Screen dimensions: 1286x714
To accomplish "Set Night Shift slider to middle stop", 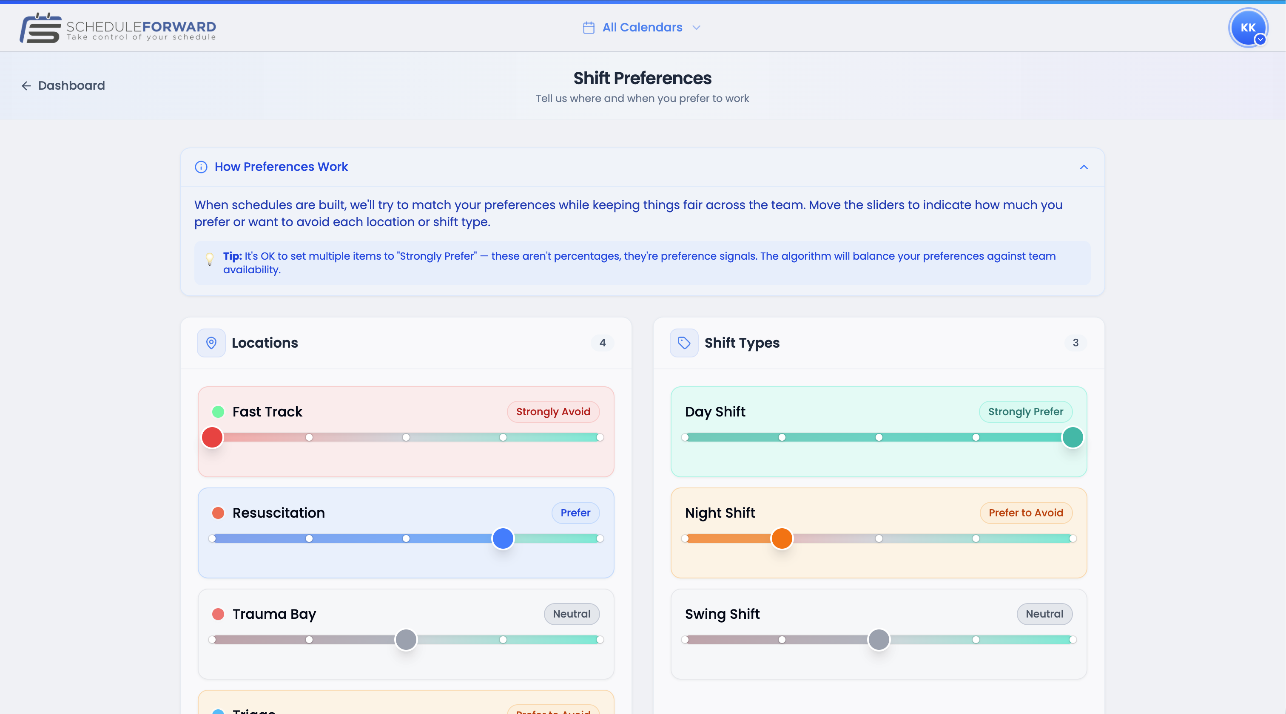I will coord(879,538).
